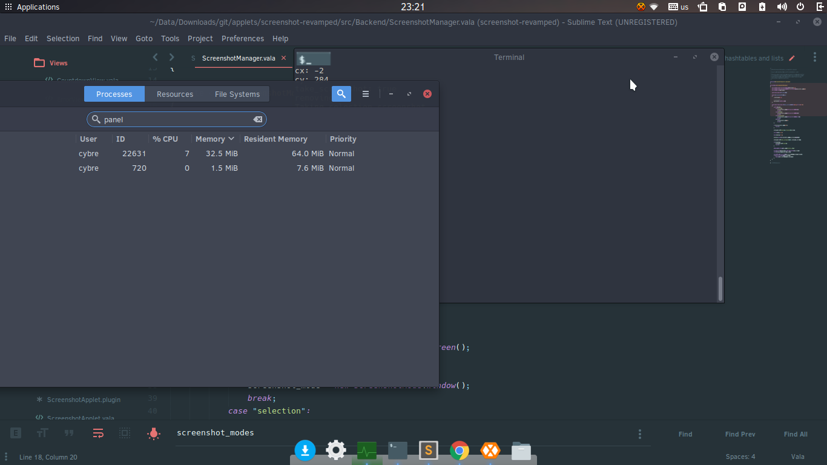Switch to Resources tab in System Monitor
The height and width of the screenshot is (465, 827).
(x=175, y=94)
